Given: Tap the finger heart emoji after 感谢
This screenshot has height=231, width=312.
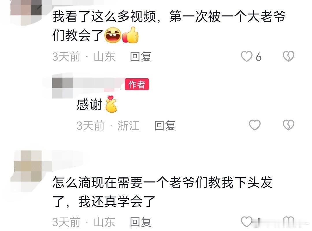Looking at the screenshot, I should point(111,104).
